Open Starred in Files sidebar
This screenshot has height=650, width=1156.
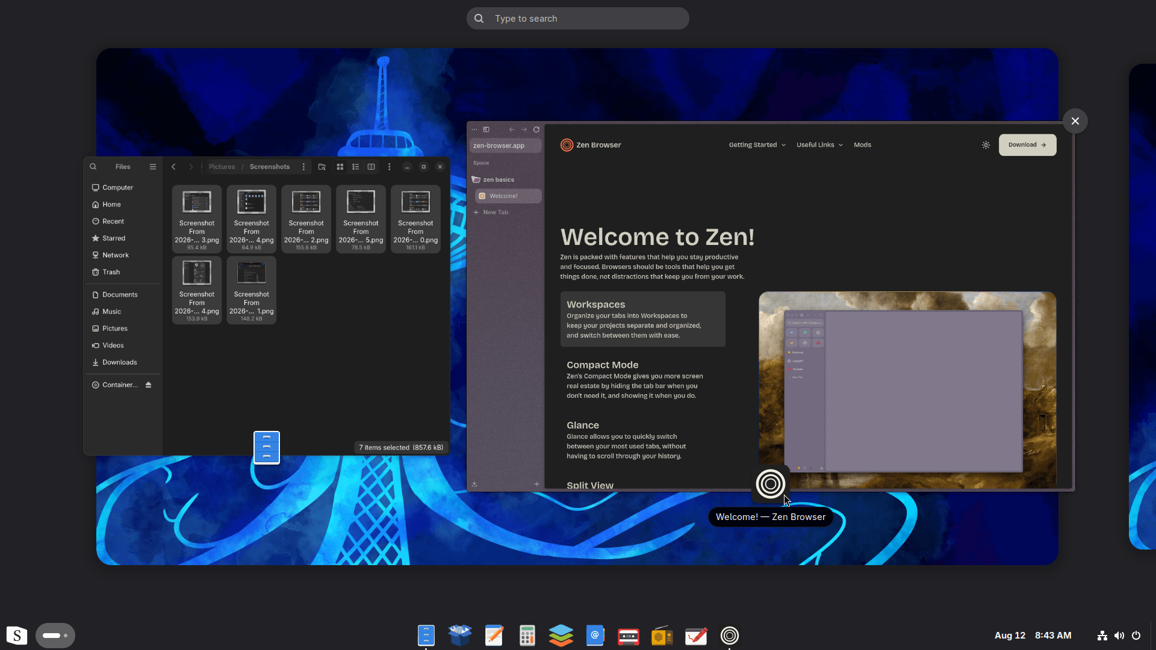[x=123, y=238]
